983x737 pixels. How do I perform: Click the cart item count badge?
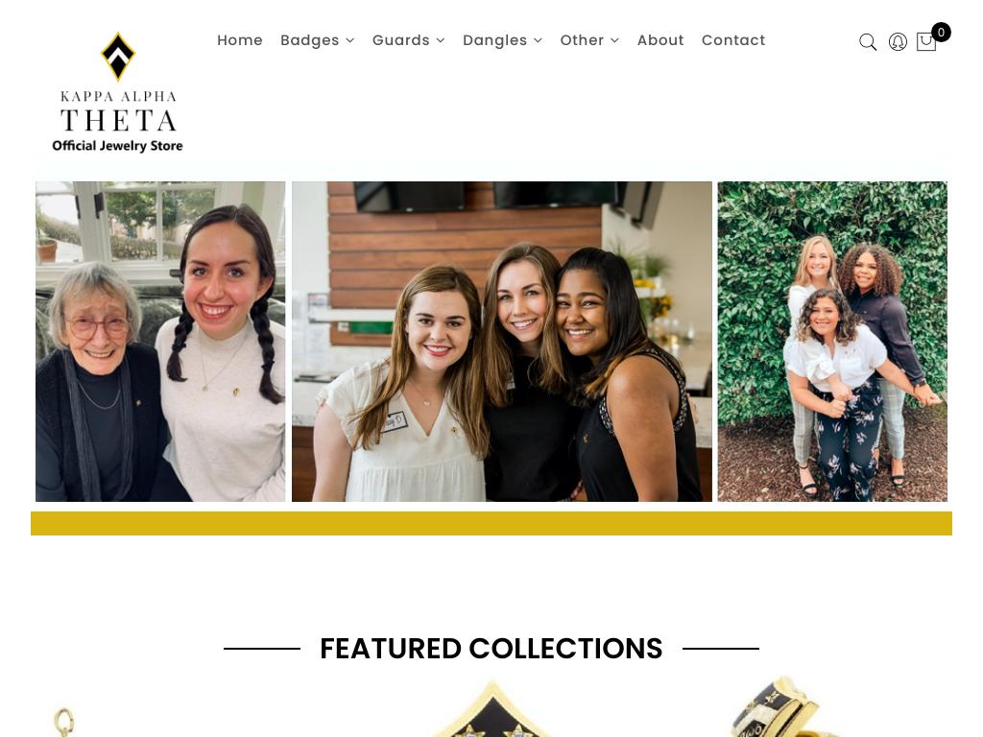click(941, 32)
